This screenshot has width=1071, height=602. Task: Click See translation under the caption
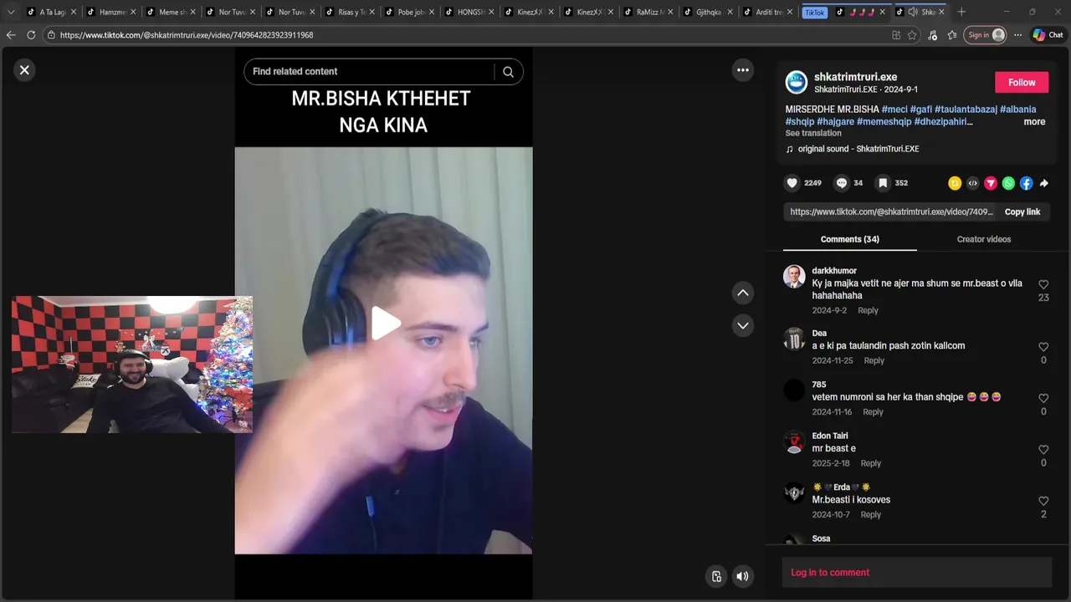(x=813, y=134)
